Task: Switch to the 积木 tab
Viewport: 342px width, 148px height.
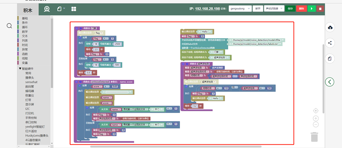Action: coord(28,11)
